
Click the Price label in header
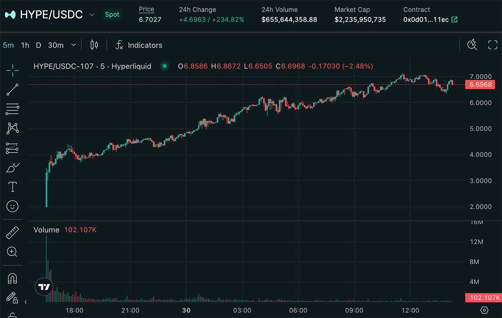[146, 10]
